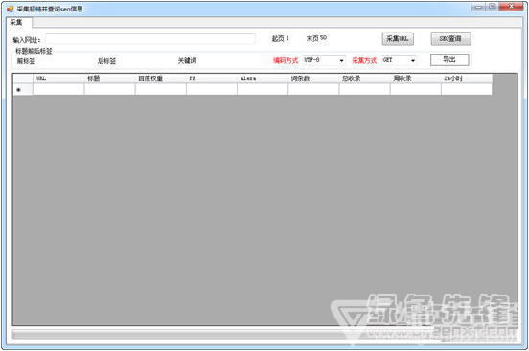Click the application icon in title bar
The image size is (529, 351).
(10, 10)
